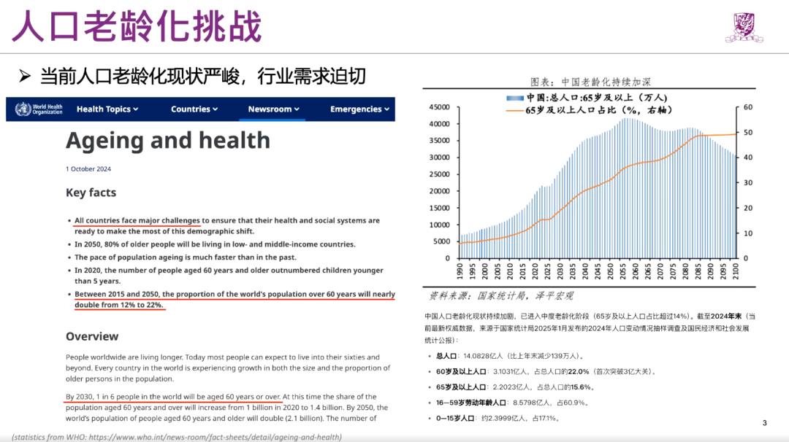
Task: Click the "Overview" section heading
Action: pos(92,336)
